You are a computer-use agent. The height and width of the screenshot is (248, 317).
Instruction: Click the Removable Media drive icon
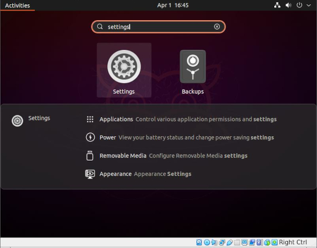tap(90, 156)
